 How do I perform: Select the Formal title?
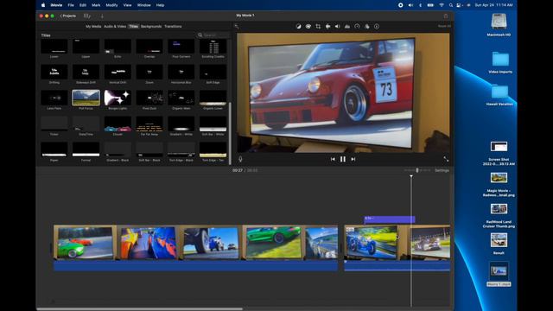coord(86,149)
